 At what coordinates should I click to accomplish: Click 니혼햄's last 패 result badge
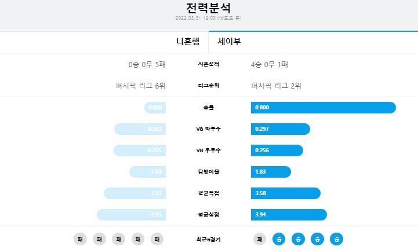(157, 239)
